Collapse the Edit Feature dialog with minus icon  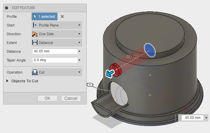[x=7, y=8]
